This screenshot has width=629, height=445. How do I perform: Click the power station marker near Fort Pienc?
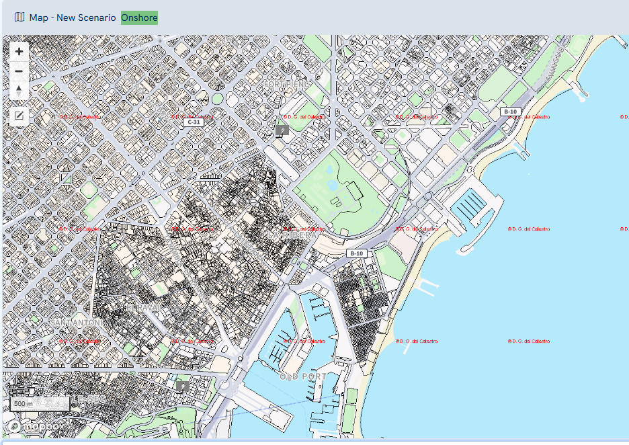click(x=282, y=130)
